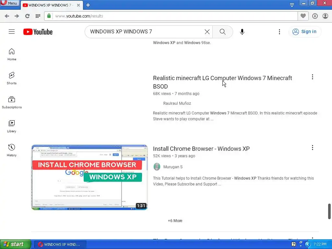Screen dimensions: 332x249
Task: Open the Opera Menu button
Action: [10, 3]
